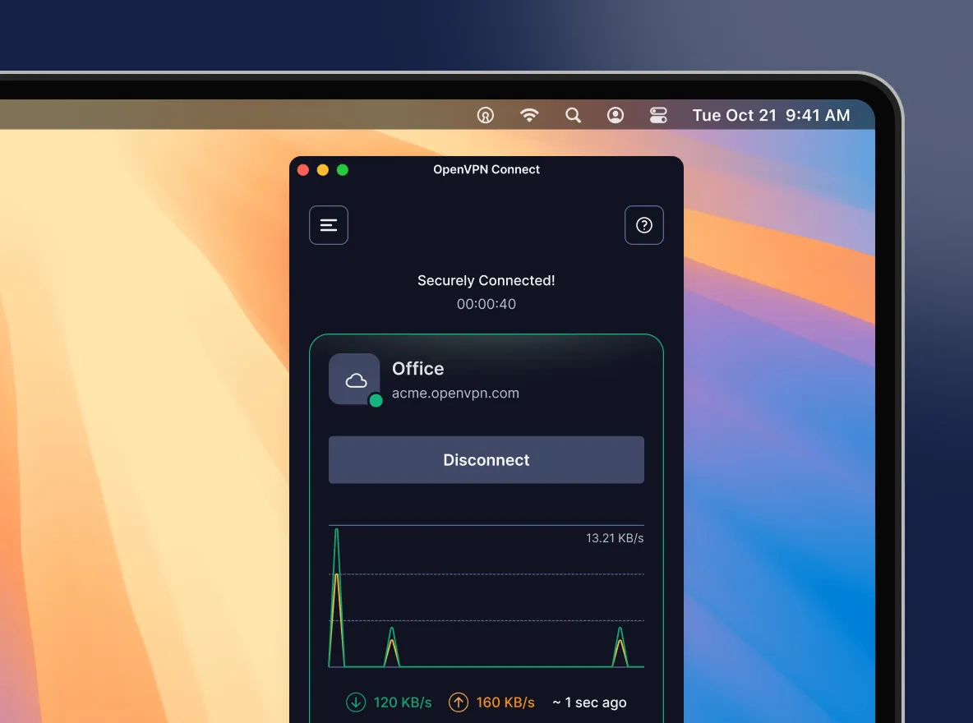Click the 00:00:40 connection timer
Screen dimensions: 973x723
pos(486,304)
